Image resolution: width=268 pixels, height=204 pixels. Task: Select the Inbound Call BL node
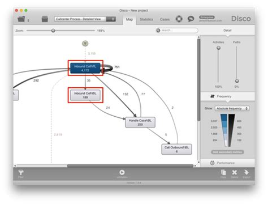pos(85,95)
